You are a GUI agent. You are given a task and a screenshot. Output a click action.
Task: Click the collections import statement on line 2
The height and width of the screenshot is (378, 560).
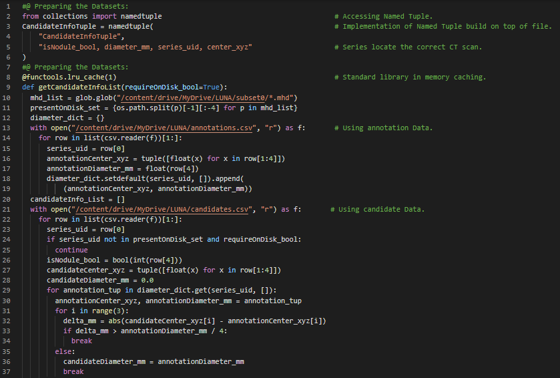tap(91, 16)
